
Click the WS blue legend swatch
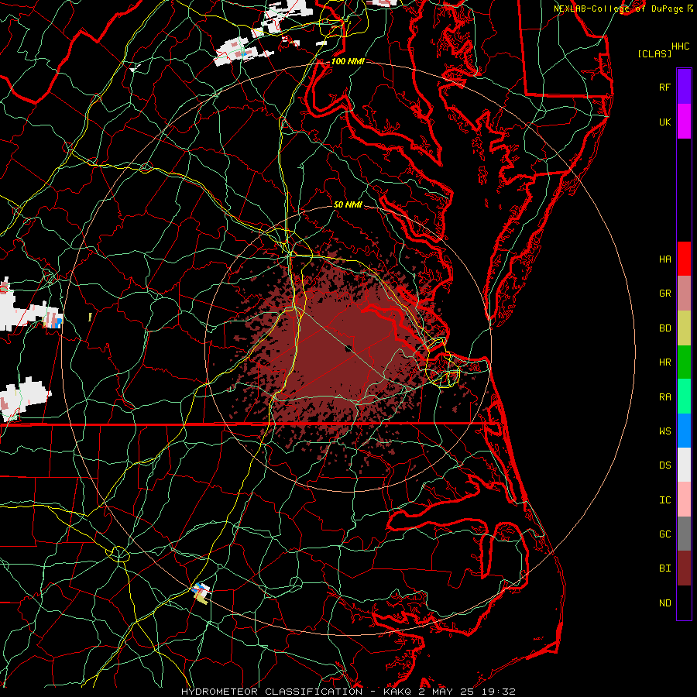pyautogui.click(x=684, y=431)
